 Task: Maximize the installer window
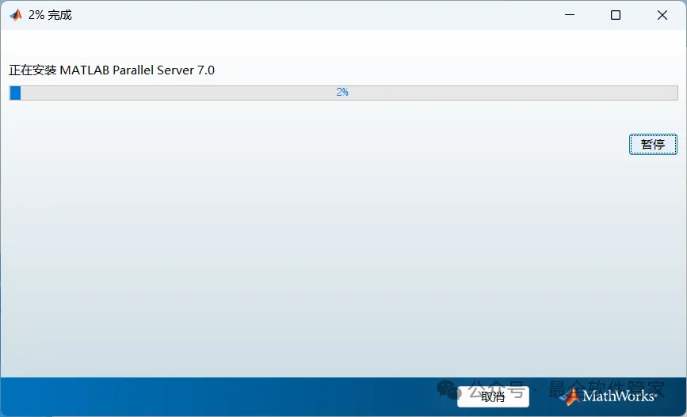tap(616, 15)
